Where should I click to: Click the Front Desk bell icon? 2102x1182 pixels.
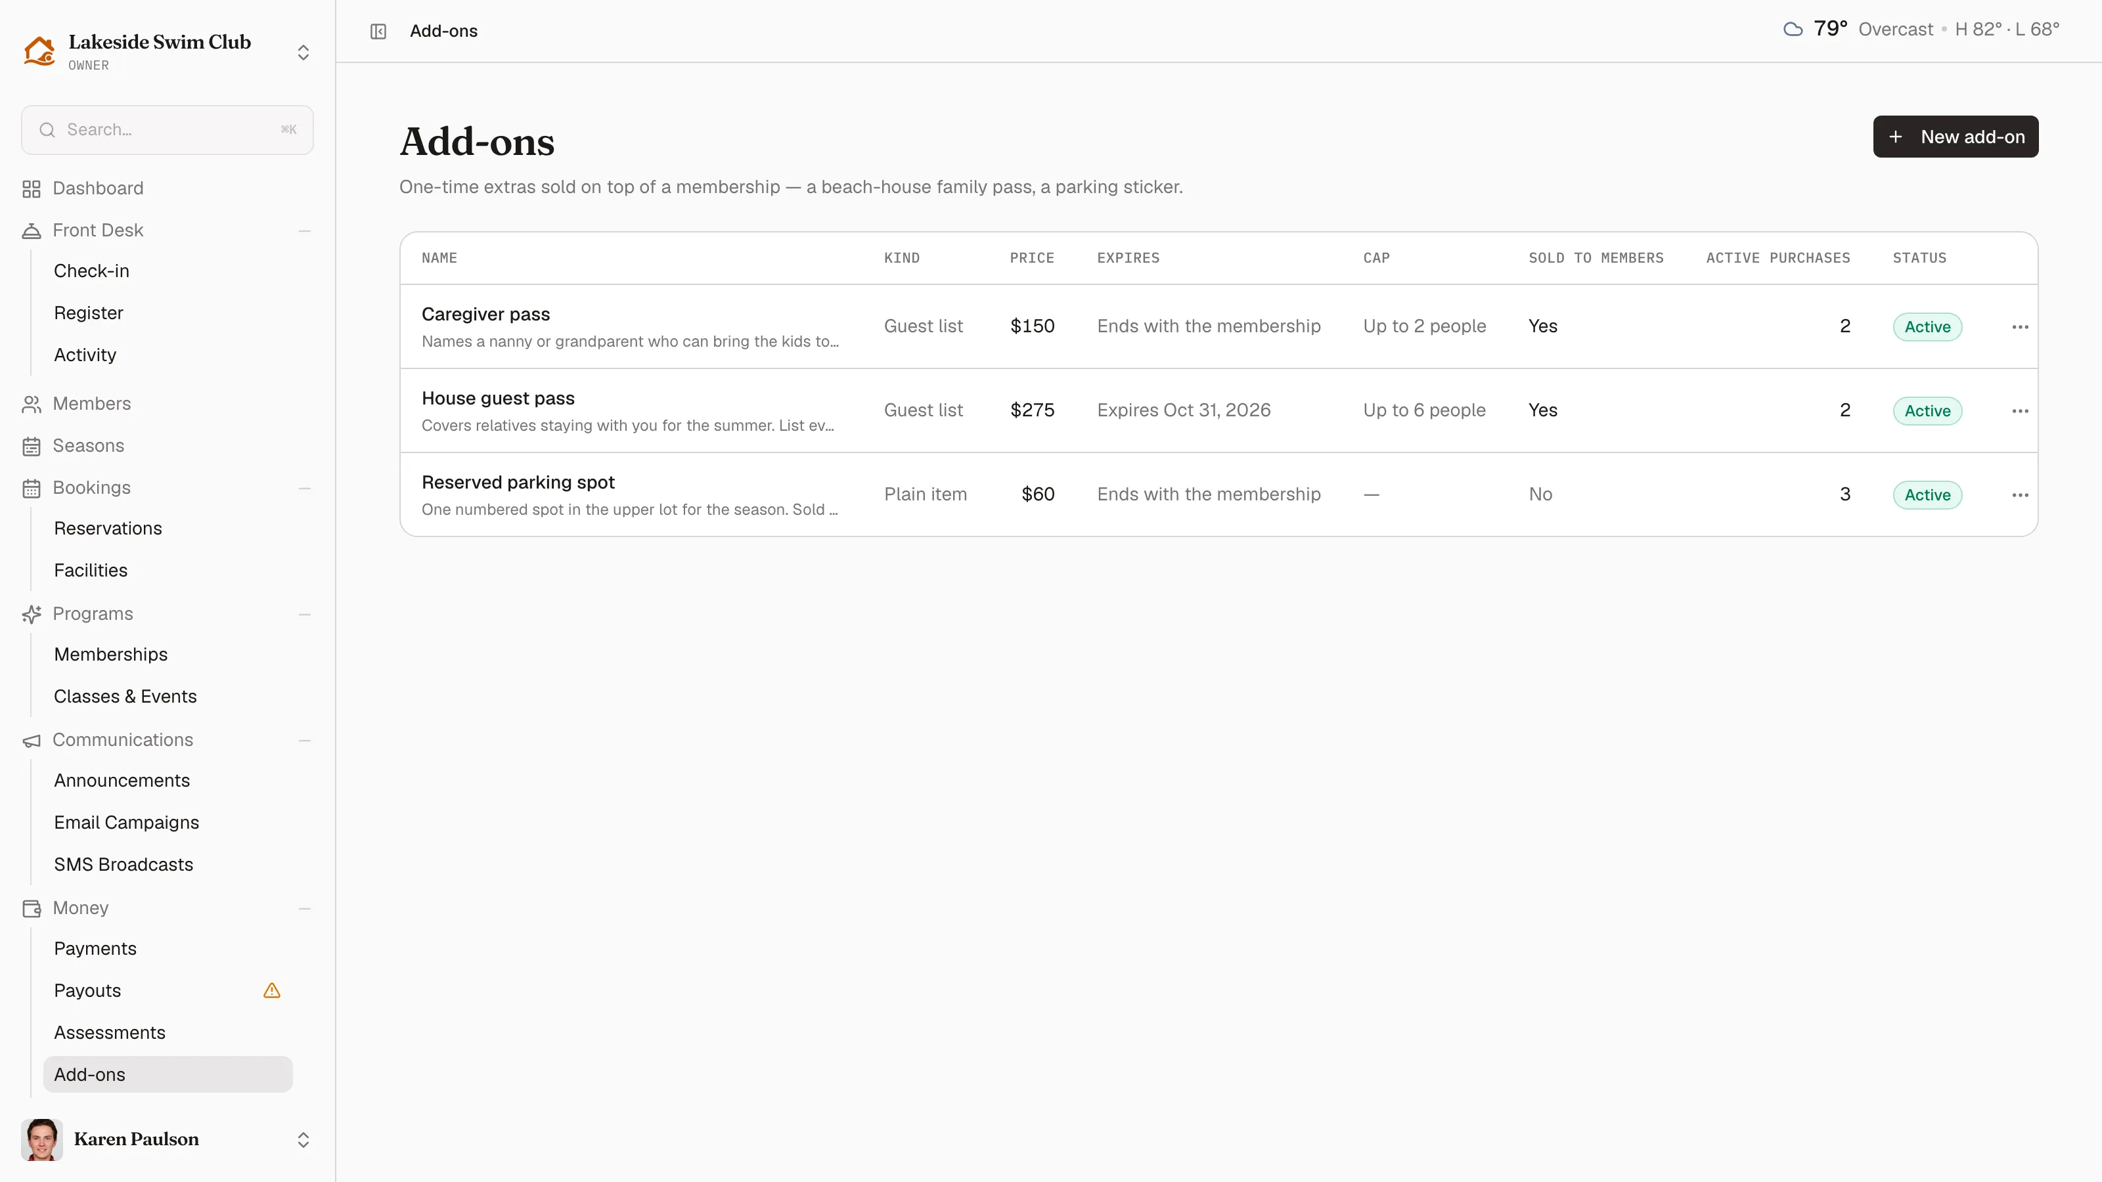pyautogui.click(x=31, y=231)
